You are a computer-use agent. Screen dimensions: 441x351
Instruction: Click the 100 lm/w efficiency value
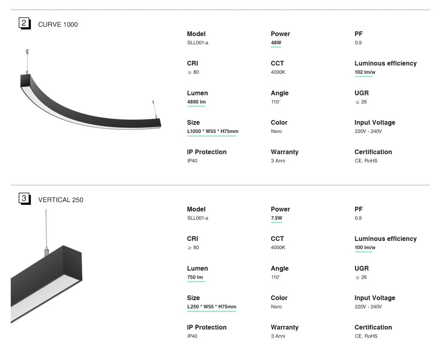tap(363, 248)
